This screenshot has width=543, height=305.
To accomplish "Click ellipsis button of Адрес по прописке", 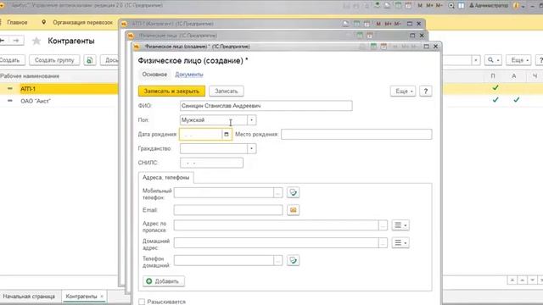I will (x=383, y=225).
